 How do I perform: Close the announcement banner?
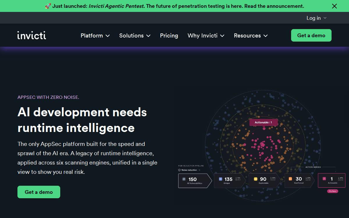click(334, 6)
